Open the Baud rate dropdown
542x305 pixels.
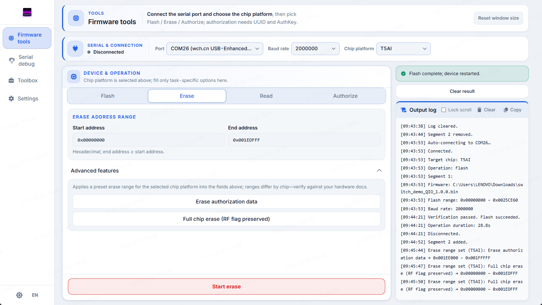(x=315, y=49)
